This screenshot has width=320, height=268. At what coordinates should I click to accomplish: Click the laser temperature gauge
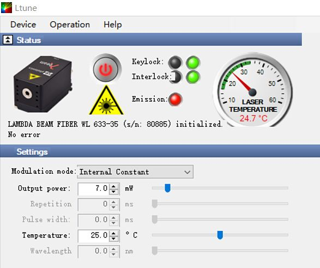[x=253, y=90]
